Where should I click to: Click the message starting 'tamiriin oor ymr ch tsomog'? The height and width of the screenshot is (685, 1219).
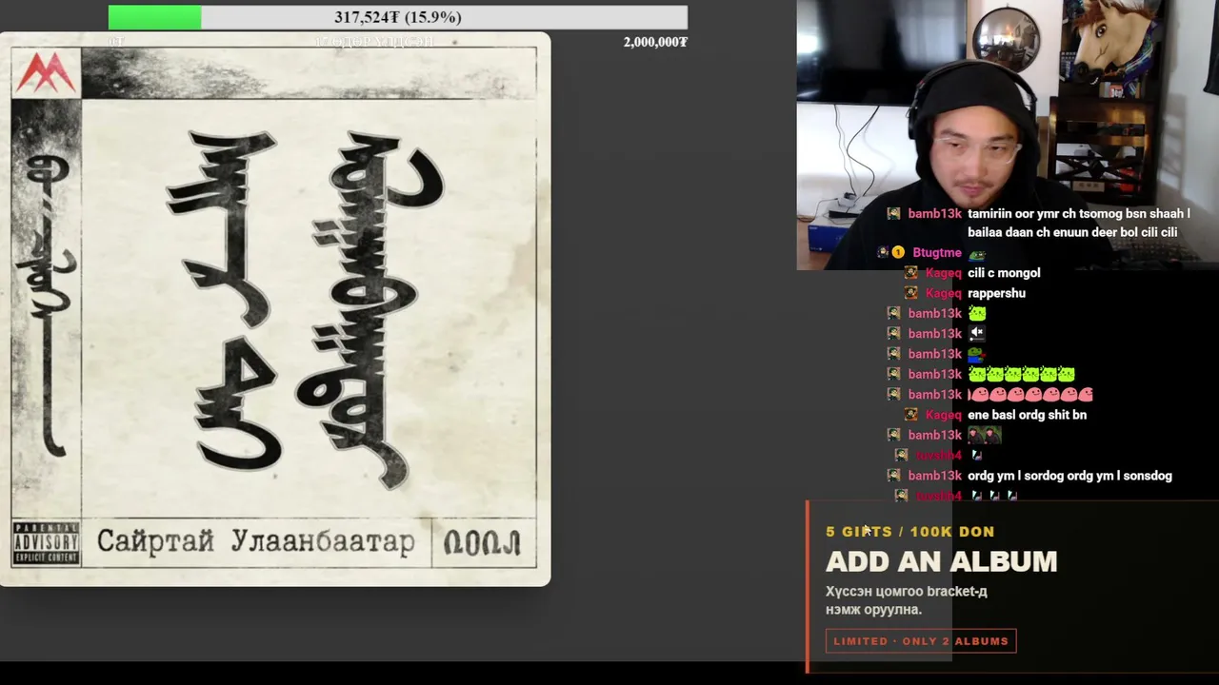tap(1078, 224)
